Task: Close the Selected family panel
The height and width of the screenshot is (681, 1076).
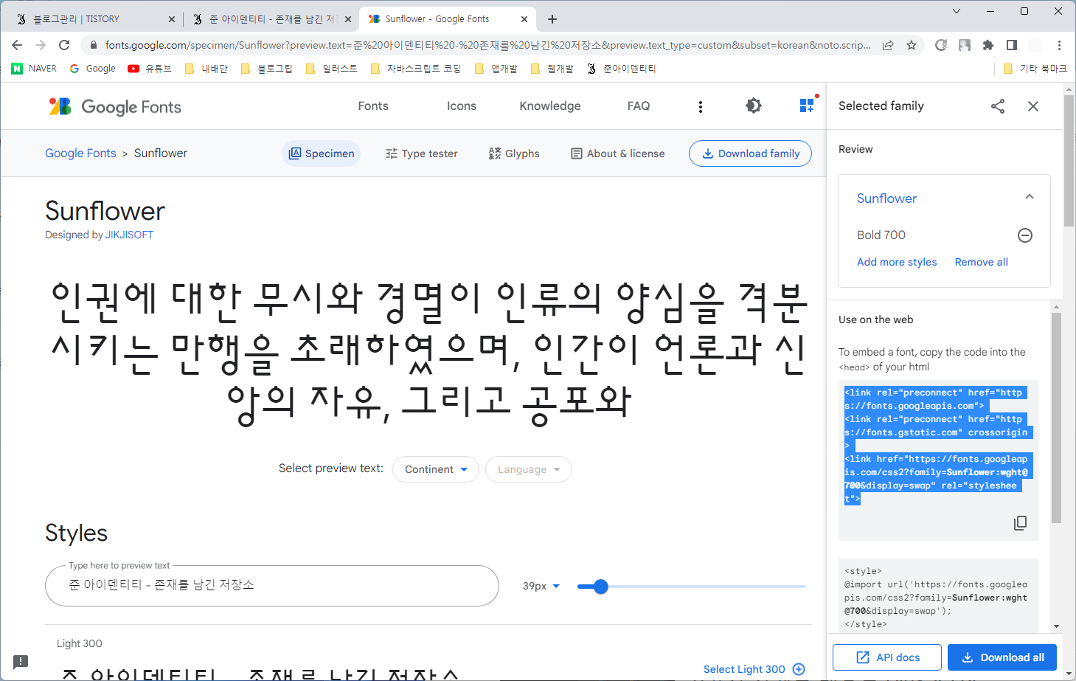Action: tap(1033, 106)
